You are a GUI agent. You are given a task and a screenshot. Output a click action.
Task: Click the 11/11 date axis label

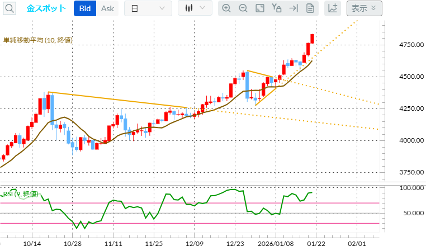point(113,243)
